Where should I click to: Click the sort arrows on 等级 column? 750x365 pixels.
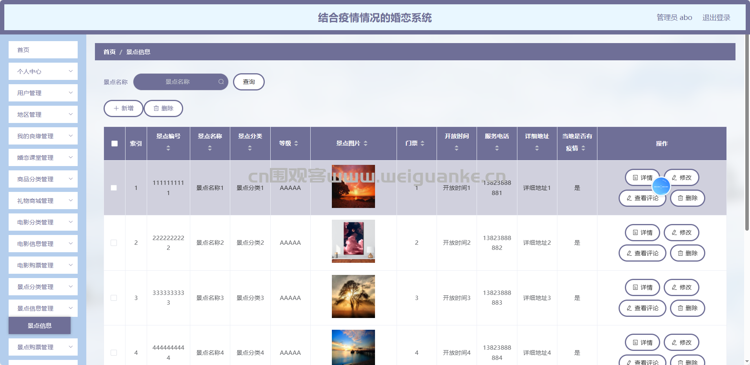pos(296,143)
